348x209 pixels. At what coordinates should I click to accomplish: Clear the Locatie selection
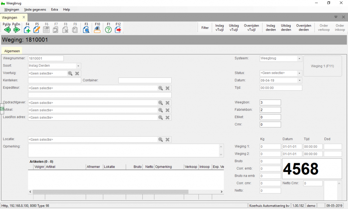pos(167,140)
